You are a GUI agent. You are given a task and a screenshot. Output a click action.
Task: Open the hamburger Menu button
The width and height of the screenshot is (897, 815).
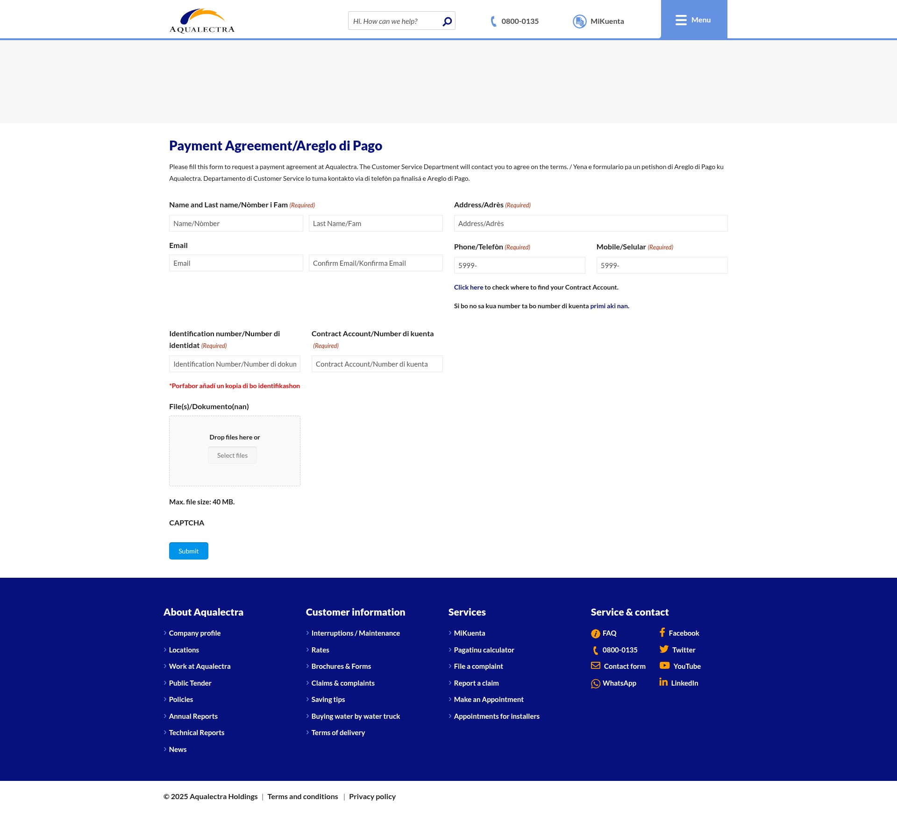pos(694,20)
